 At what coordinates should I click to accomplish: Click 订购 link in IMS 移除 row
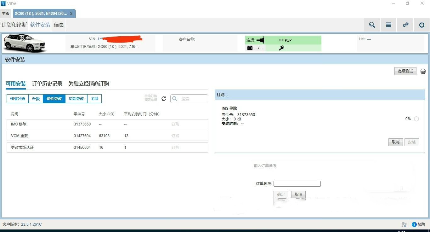(175, 124)
